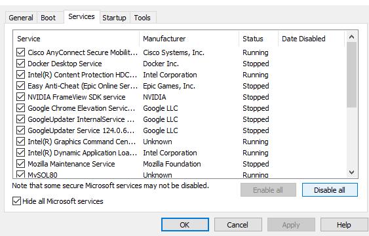The height and width of the screenshot is (236, 369).
Task: Toggle GoogleUpdater InternalService checkbox
Action: tap(21, 119)
